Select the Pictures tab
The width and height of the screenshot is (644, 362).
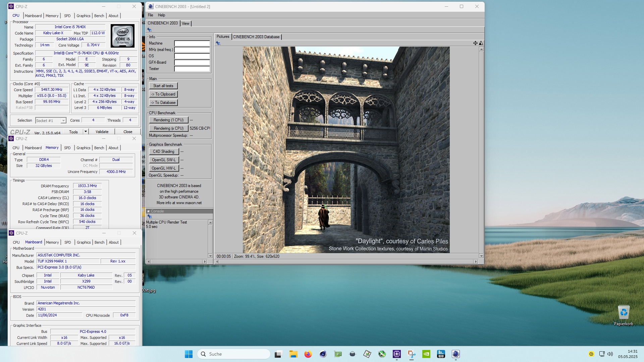[223, 37]
